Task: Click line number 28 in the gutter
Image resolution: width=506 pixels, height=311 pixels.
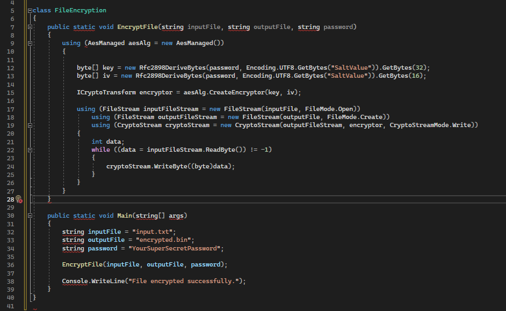Action: point(10,199)
